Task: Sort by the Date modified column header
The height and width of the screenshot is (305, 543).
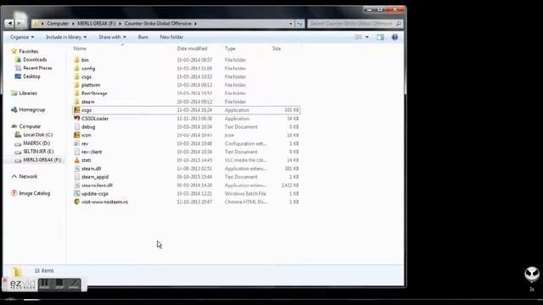Action: [192, 48]
